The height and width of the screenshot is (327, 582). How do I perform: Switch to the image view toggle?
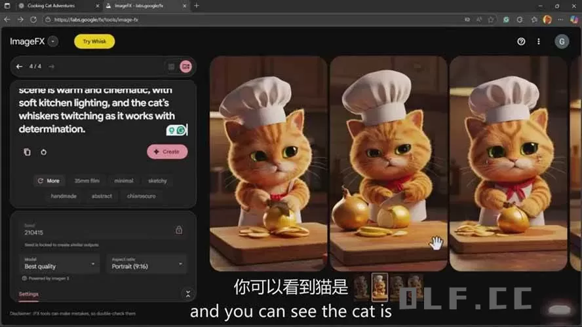(185, 66)
